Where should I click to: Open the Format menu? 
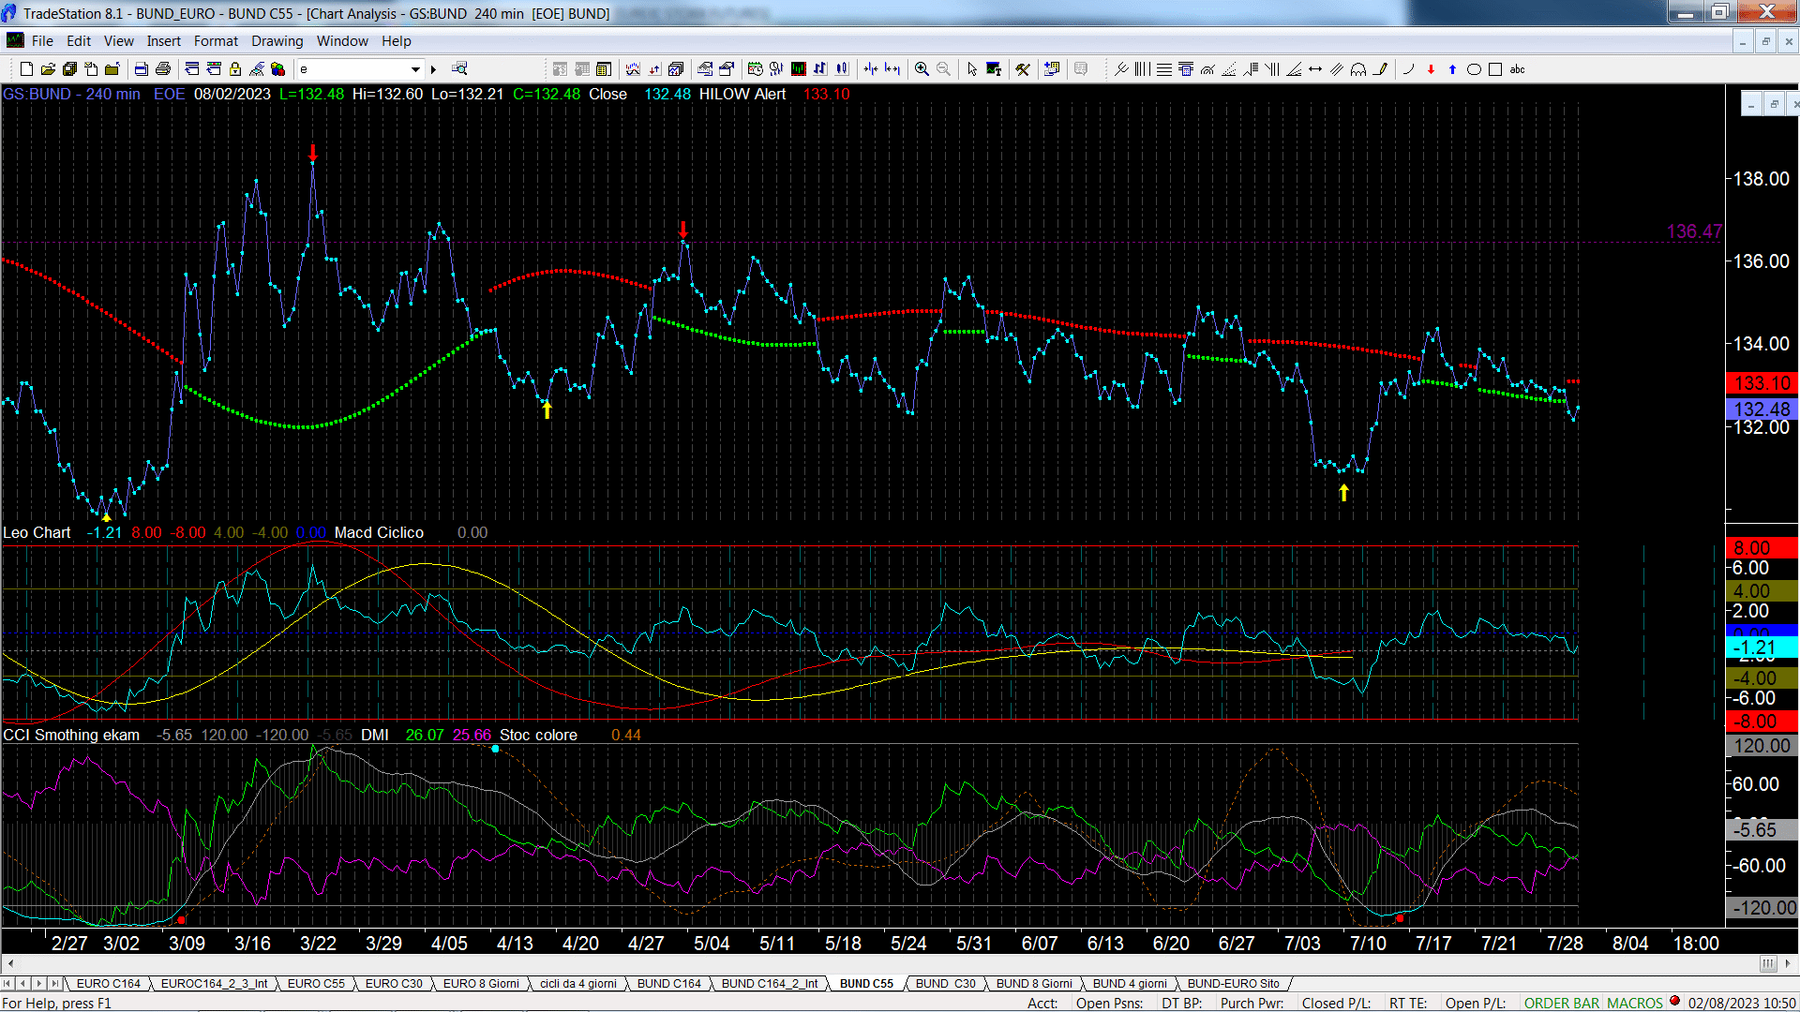tap(216, 41)
